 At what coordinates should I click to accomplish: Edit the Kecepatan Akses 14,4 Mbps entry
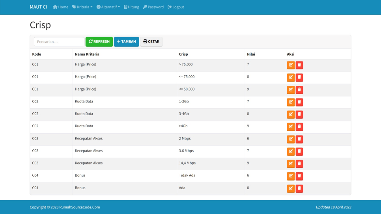click(x=291, y=164)
